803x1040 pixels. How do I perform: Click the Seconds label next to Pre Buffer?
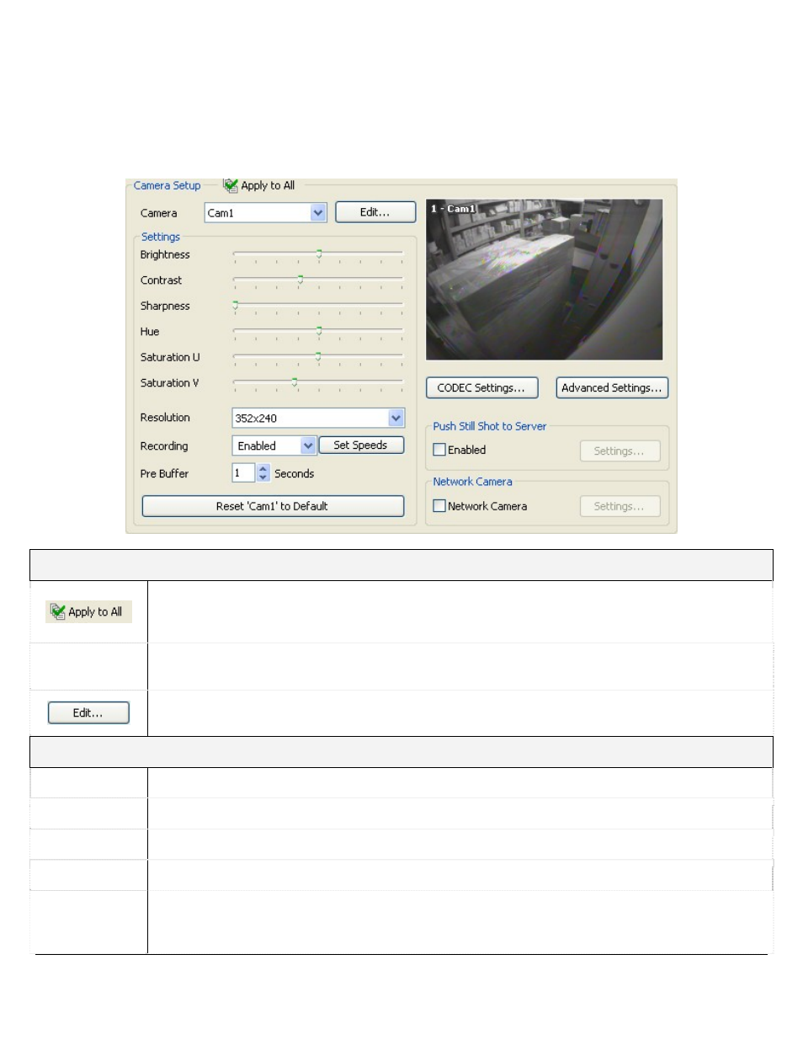(294, 474)
